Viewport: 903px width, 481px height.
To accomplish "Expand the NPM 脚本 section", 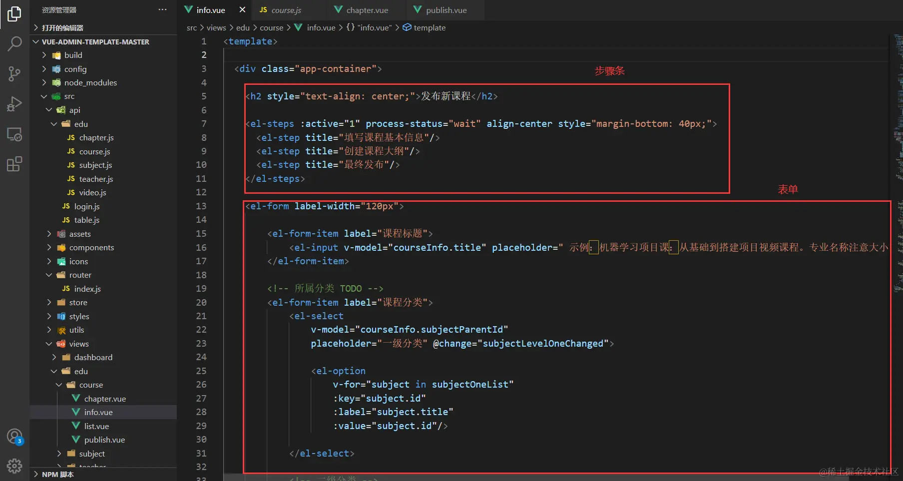I will coord(36,475).
